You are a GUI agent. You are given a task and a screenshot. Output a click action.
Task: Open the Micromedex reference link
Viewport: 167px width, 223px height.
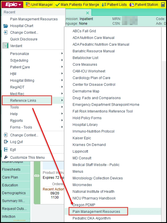coord(82,185)
